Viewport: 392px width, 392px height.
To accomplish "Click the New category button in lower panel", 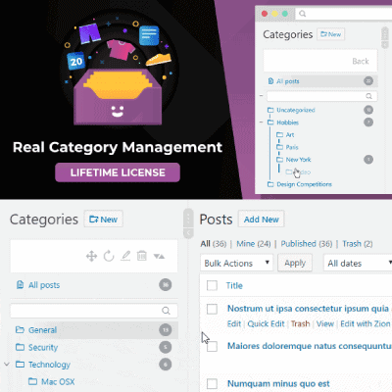I will 103,219.
